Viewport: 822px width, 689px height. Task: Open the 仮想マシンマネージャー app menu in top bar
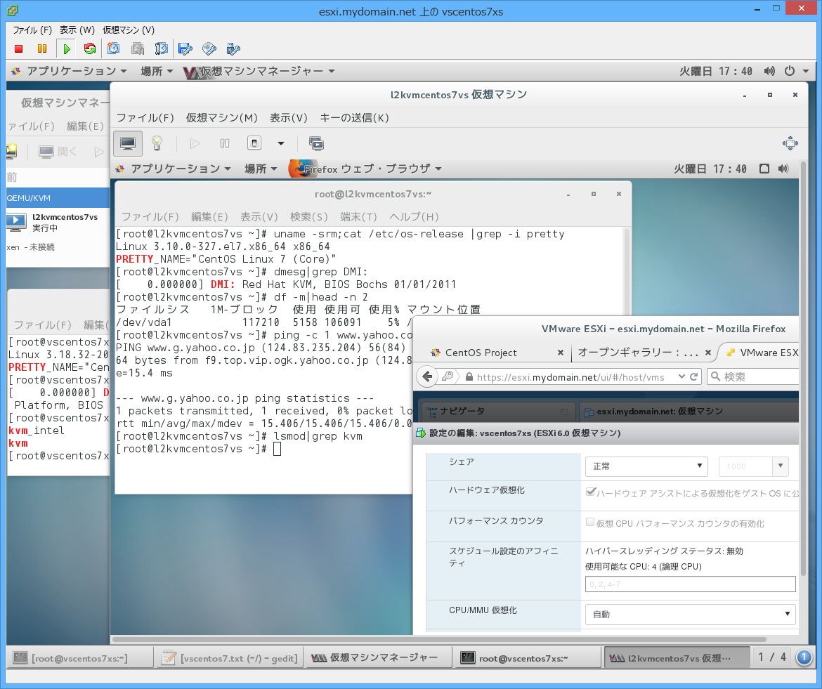(x=259, y=71)
